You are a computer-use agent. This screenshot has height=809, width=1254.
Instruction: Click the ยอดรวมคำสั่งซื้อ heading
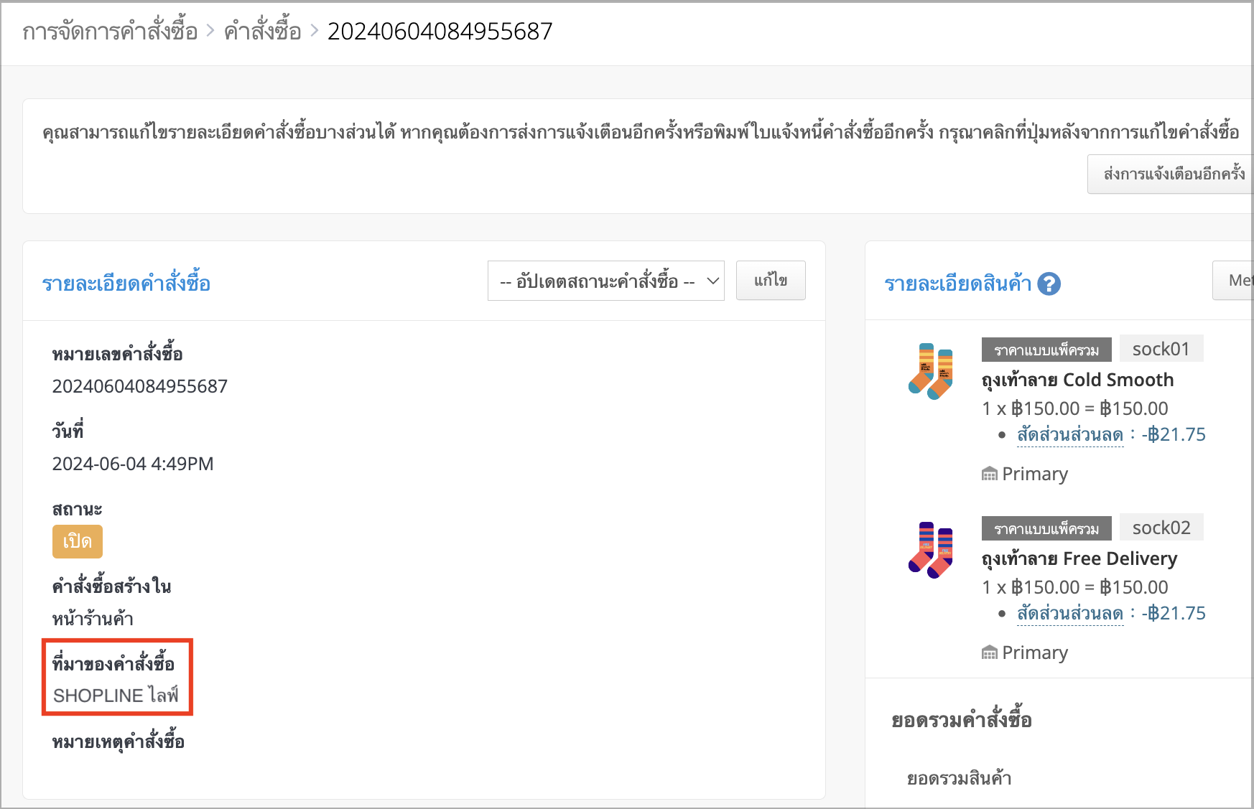[x=962, y=720]
